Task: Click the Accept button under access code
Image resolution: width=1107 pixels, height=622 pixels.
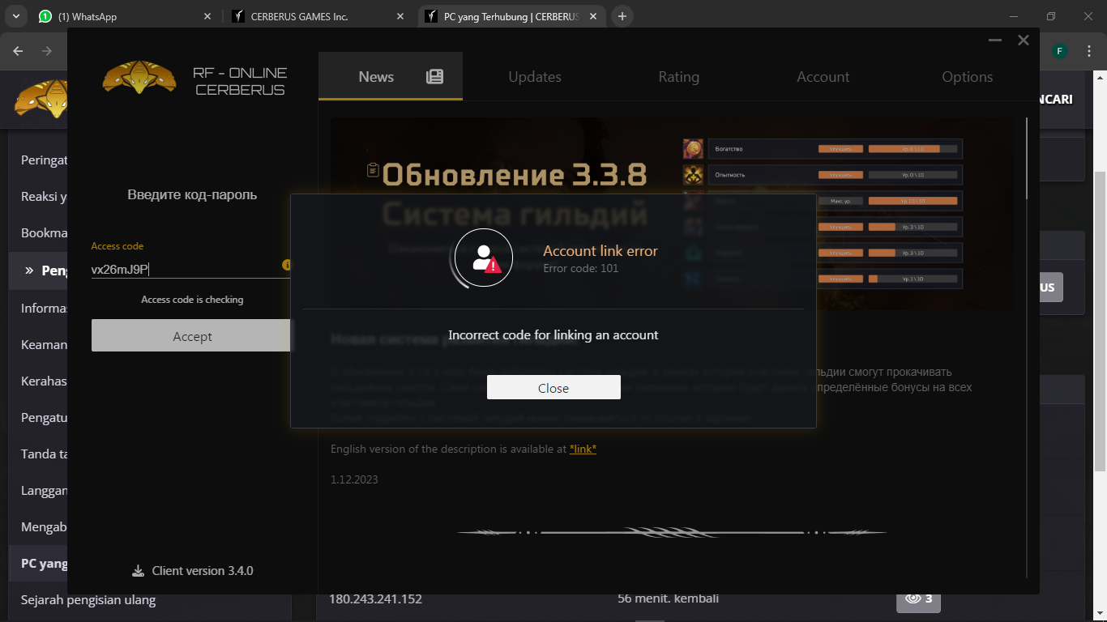Action: pos(192,336)
